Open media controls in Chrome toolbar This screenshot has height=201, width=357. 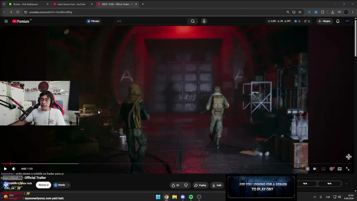tap(339, 12)
